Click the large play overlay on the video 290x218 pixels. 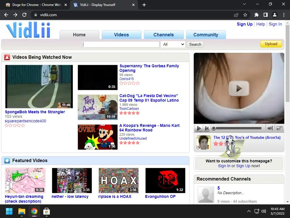[239, 89]
